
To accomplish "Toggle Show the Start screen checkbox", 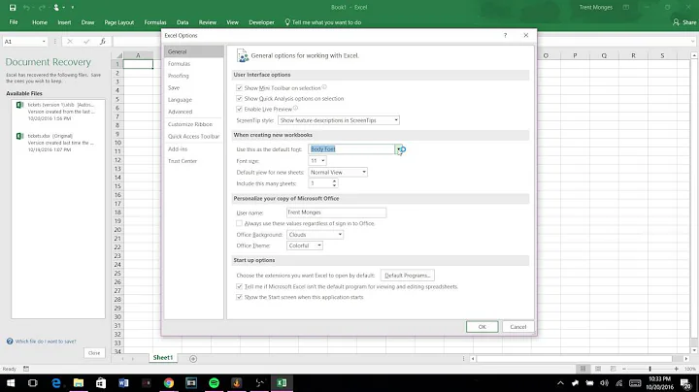I will (x=240, y=297).
